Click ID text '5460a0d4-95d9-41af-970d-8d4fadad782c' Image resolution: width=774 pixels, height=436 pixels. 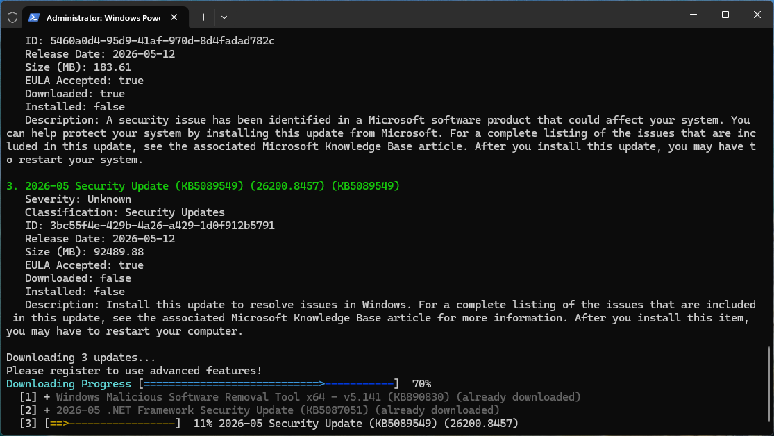click(162, 40)
